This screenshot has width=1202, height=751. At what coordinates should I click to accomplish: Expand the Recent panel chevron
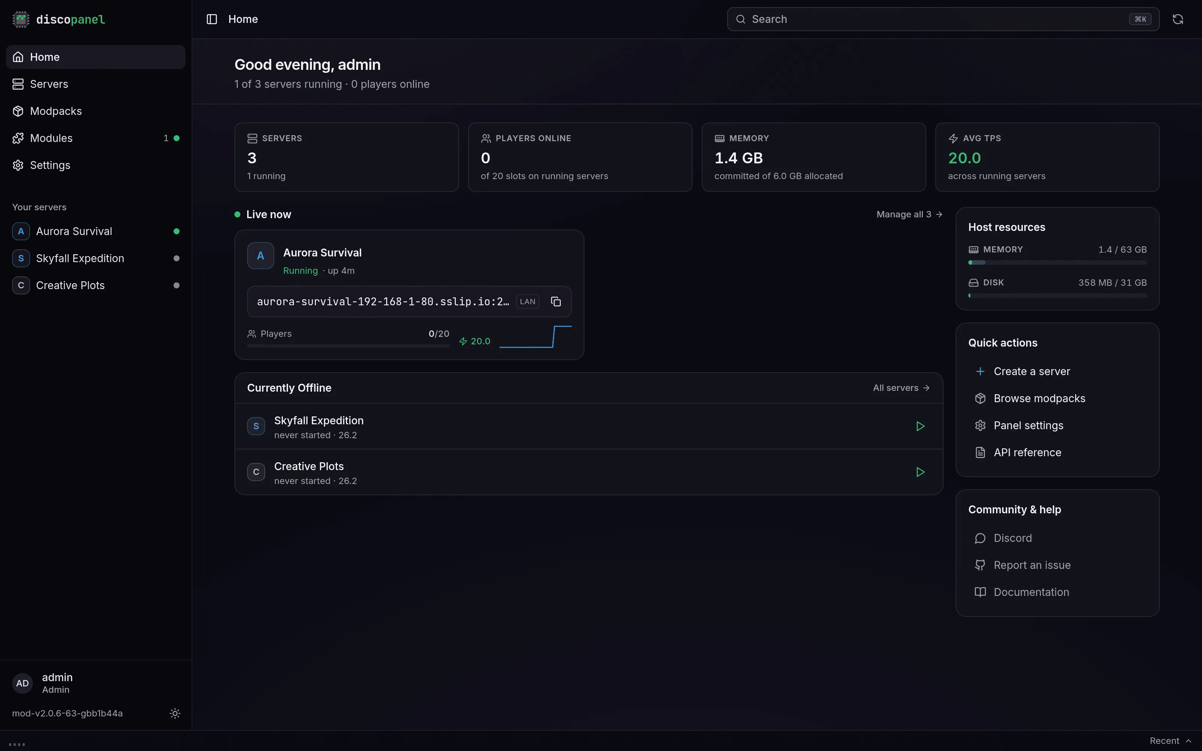[1188, 741]
